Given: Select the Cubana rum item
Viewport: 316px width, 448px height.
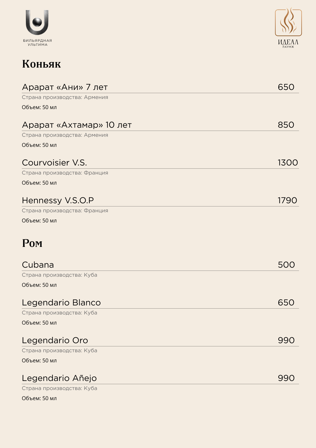Looking at the screenshot, I should tap(38, 265).
